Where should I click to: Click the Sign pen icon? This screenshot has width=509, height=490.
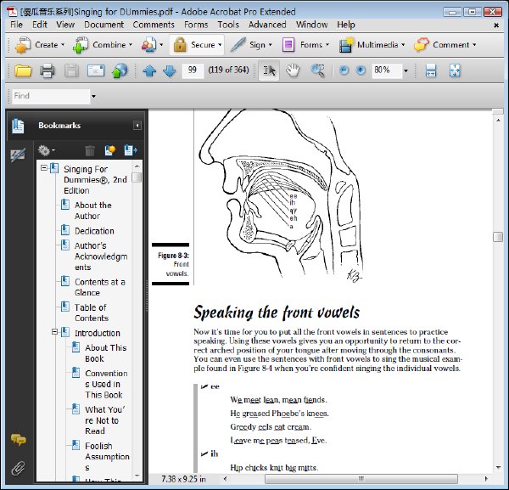(x=238, y=45)
